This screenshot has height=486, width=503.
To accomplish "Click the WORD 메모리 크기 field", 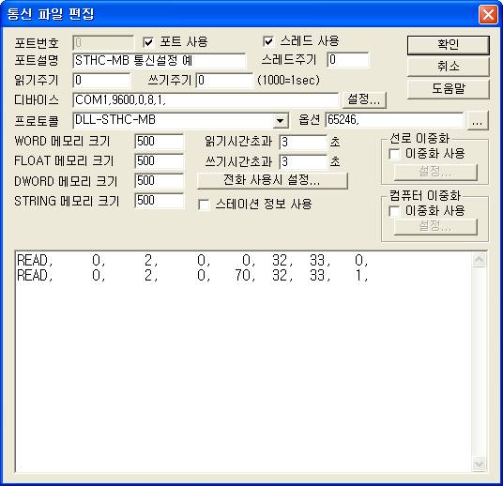I will pyautogui.click(x=160, y=142).
